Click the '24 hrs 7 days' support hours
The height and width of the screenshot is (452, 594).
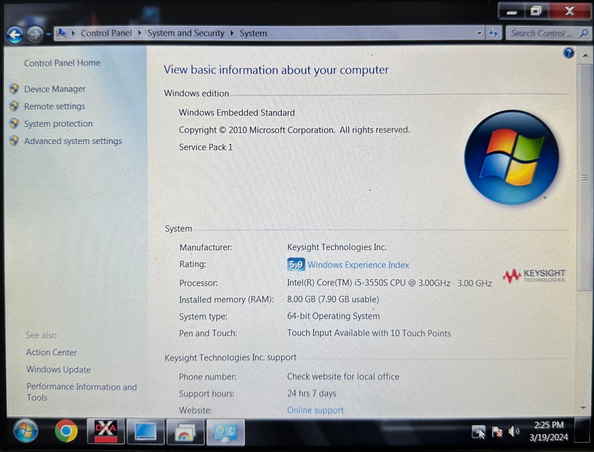tap(311, 393)
